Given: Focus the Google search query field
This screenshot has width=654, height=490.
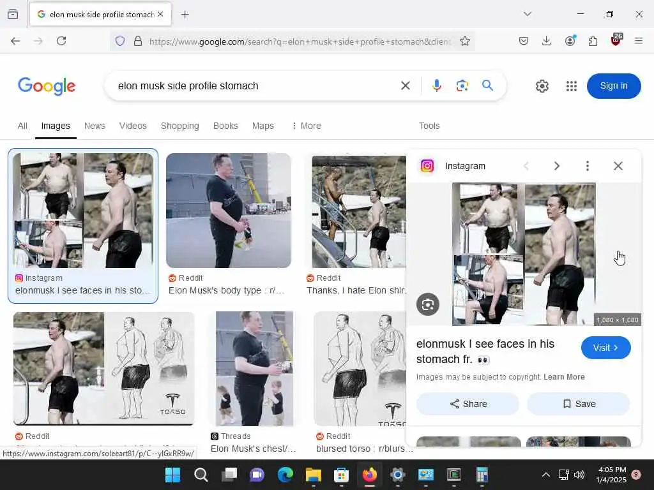Looking at the screenshot, I should coord(254,86).
